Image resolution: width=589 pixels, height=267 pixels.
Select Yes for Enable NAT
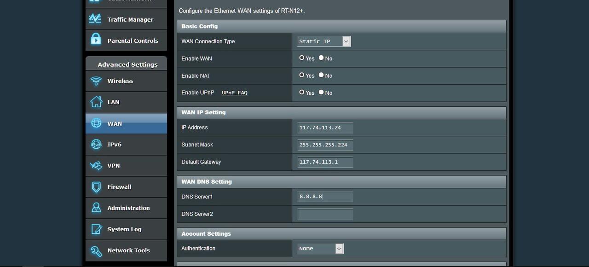pyautogui.click(x=302, y=75)
